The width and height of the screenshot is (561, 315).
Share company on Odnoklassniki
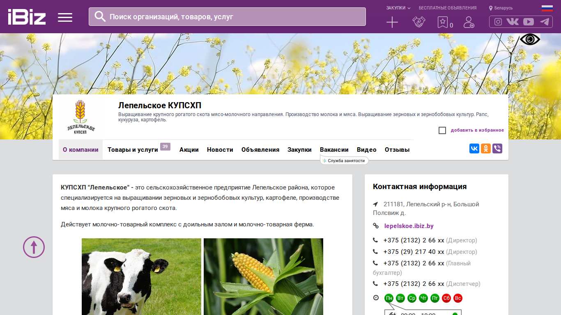[x=486, y=148]
